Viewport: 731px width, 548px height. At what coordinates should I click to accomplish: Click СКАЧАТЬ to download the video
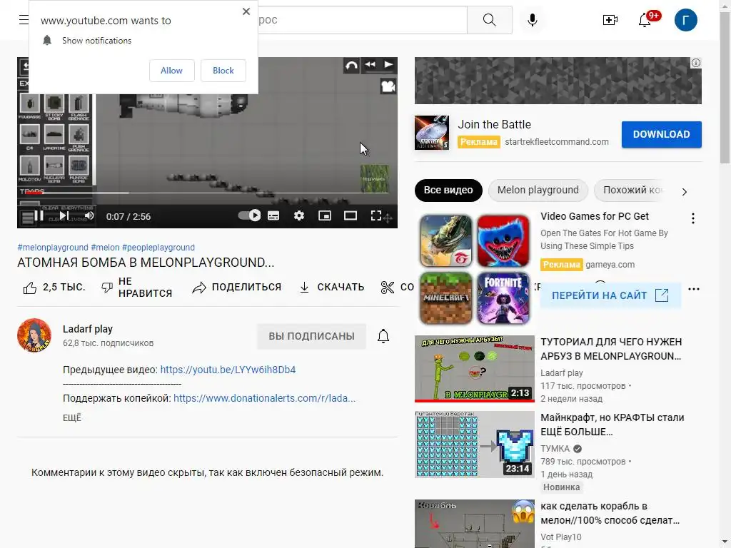click(331, 288)
